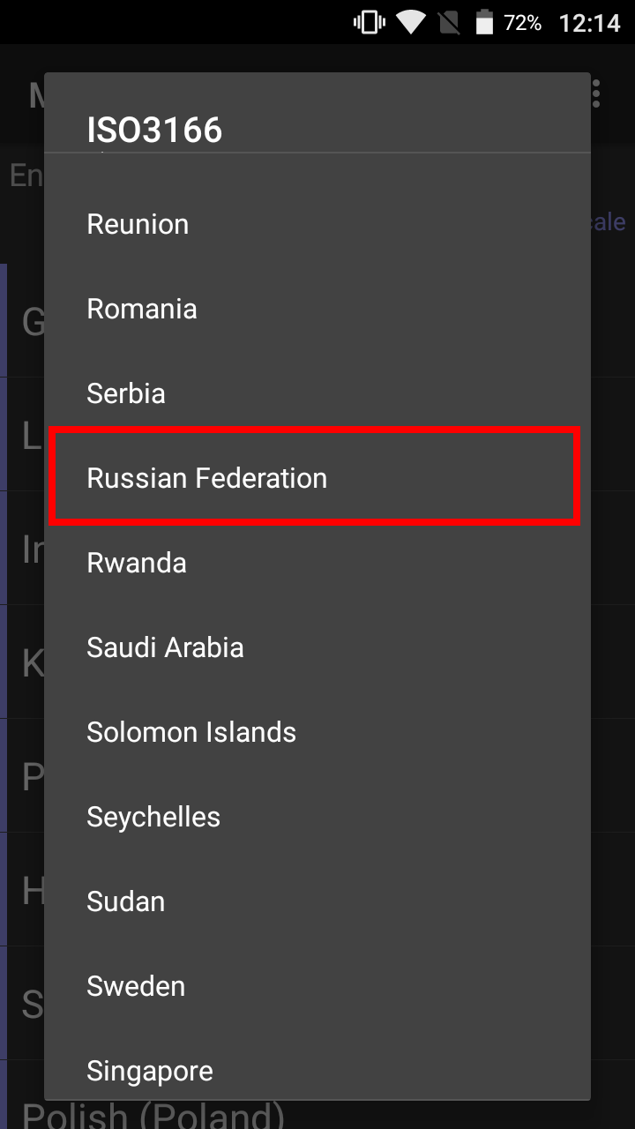Choose Rwanda from the country list
Image resolution: width=635 pixels, height=1129 pixels.
pyautogui.click(x=317, y=563)
